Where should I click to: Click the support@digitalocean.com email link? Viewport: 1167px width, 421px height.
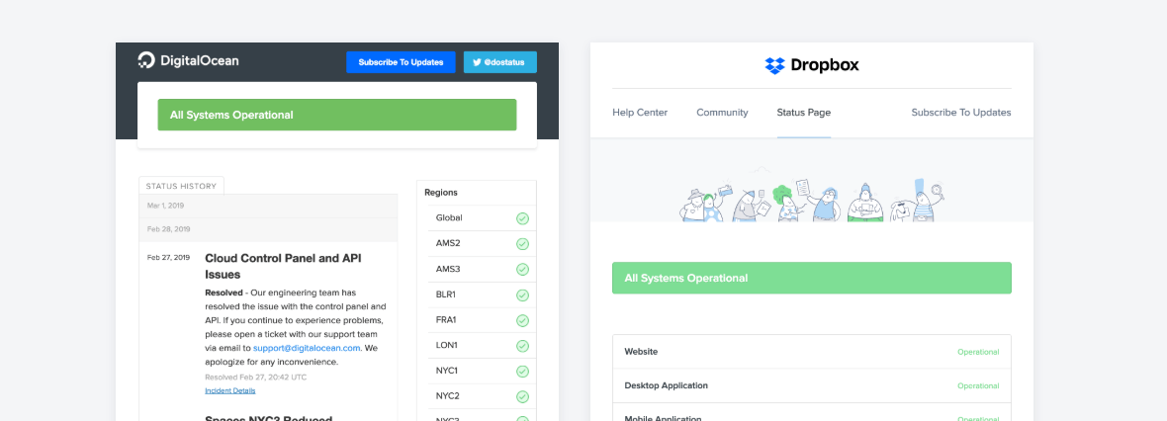[x=307, y=348]
